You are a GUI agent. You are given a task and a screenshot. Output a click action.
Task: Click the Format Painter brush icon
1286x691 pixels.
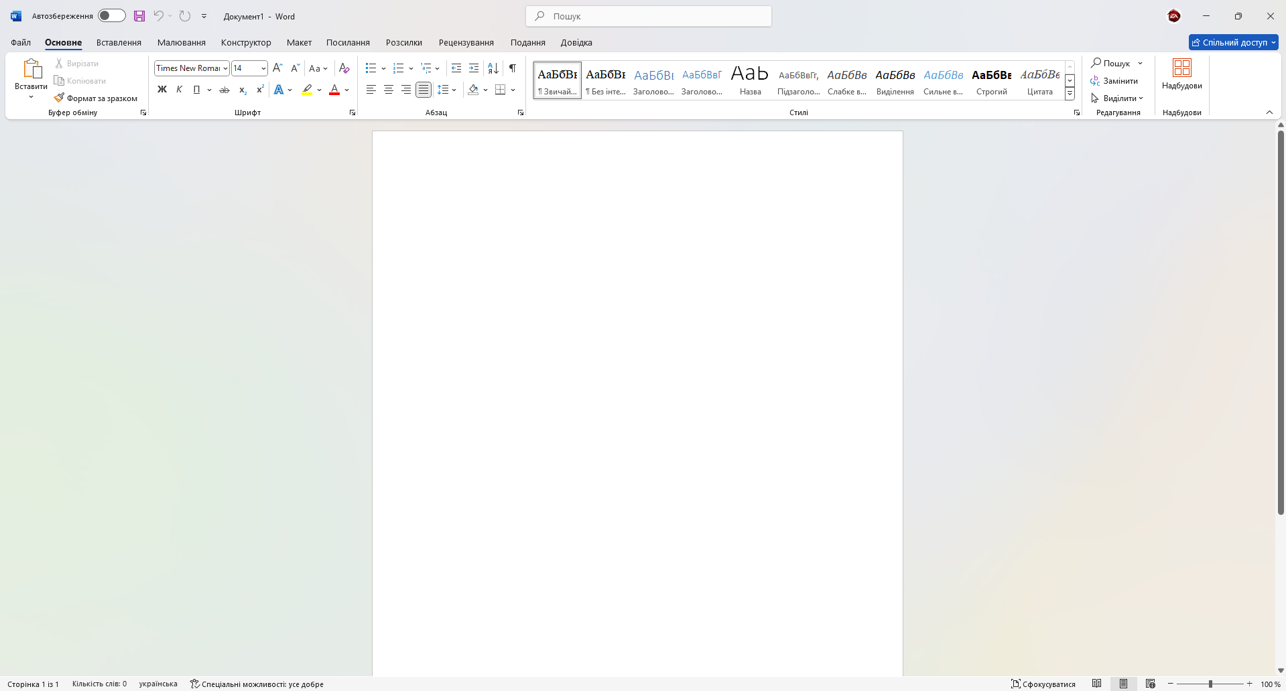pyautogui.click(x=59, y=98)
